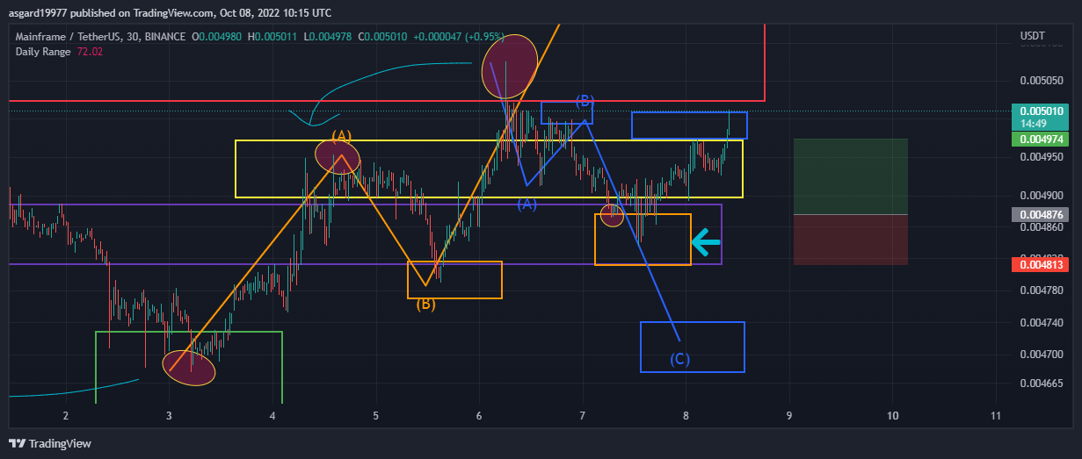Click the current price label 0.005010
Screen dimensions: 1082x459
1042,111
